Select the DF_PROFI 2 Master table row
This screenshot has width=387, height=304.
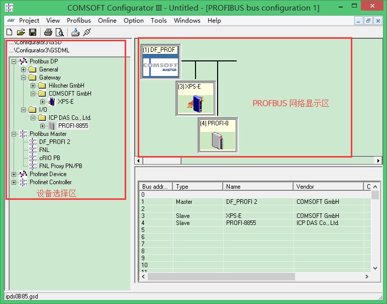pos(255,202)
